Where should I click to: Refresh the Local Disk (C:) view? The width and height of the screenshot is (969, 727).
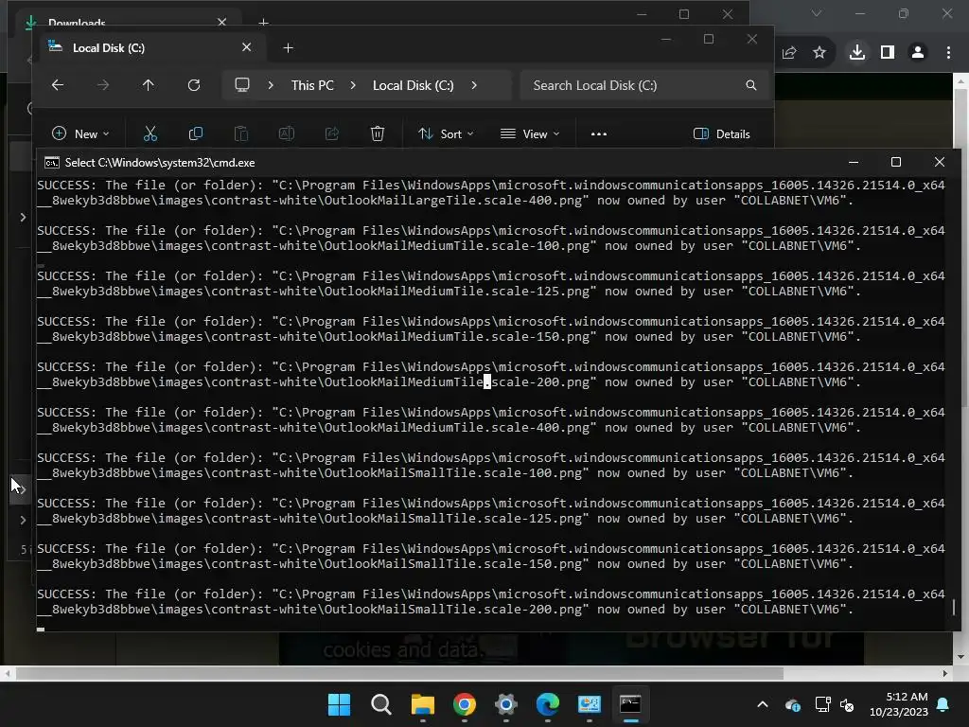click(194, 85)
